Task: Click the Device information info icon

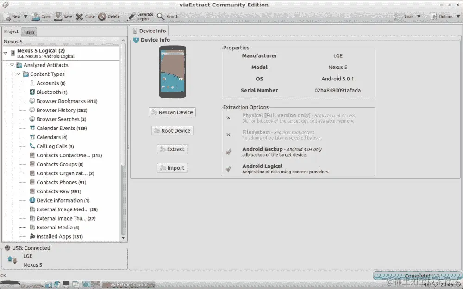Action: click(32, 200)
